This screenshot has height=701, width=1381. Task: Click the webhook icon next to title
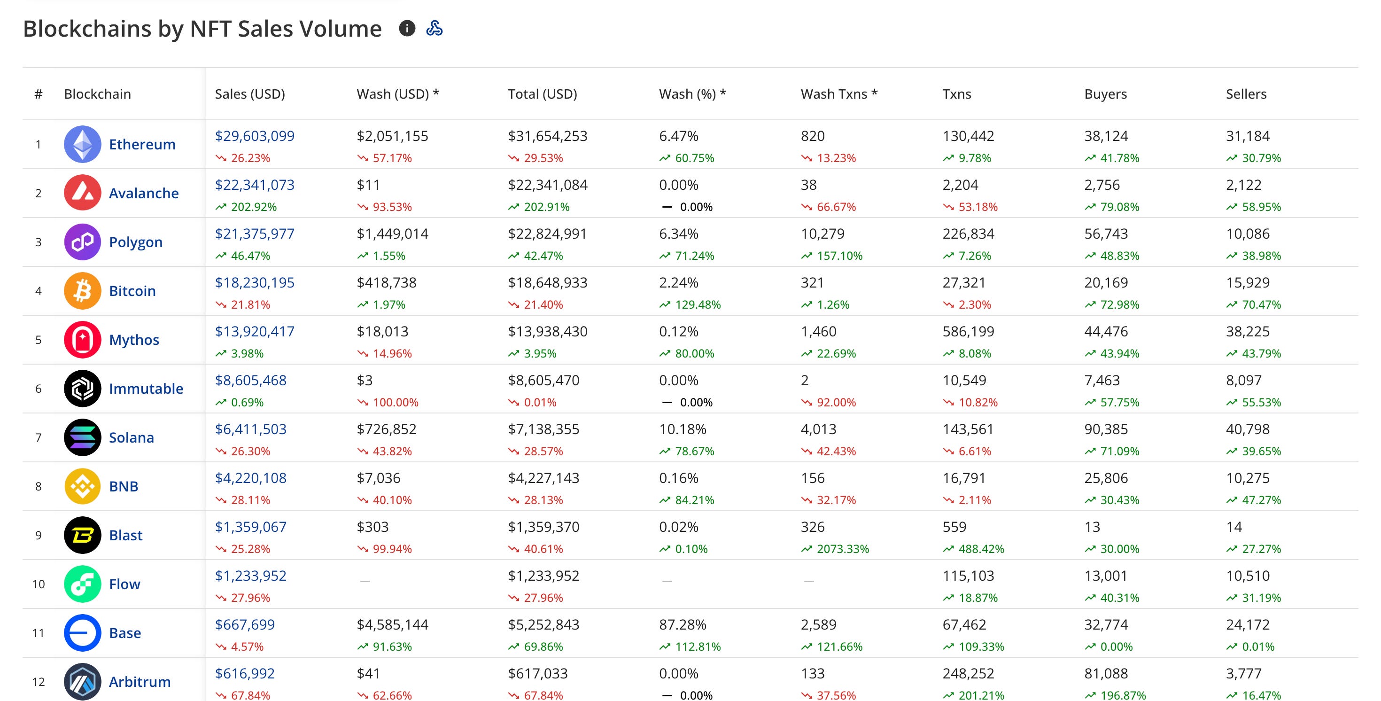pyautogui.click(x=434, y=29)
